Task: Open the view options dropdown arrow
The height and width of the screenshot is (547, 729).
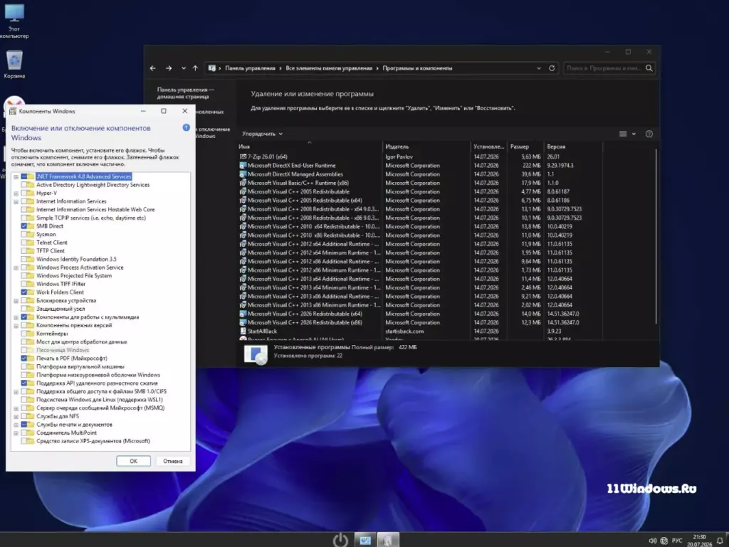Action: pos(634,134)
